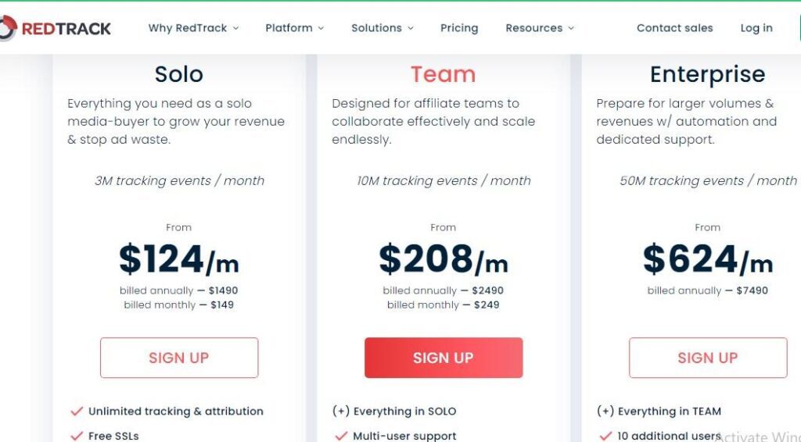Open the Resources dropdown menu
The width and height of the screenshot is (801, 442).
pos(539,28)
